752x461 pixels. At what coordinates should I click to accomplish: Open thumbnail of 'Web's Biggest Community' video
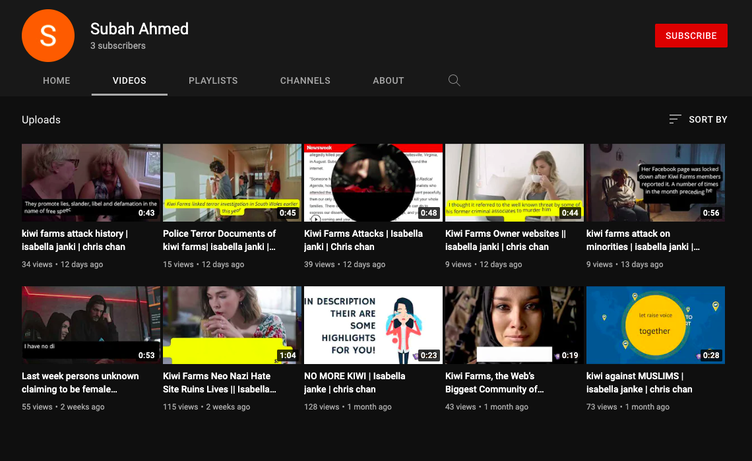515,325
